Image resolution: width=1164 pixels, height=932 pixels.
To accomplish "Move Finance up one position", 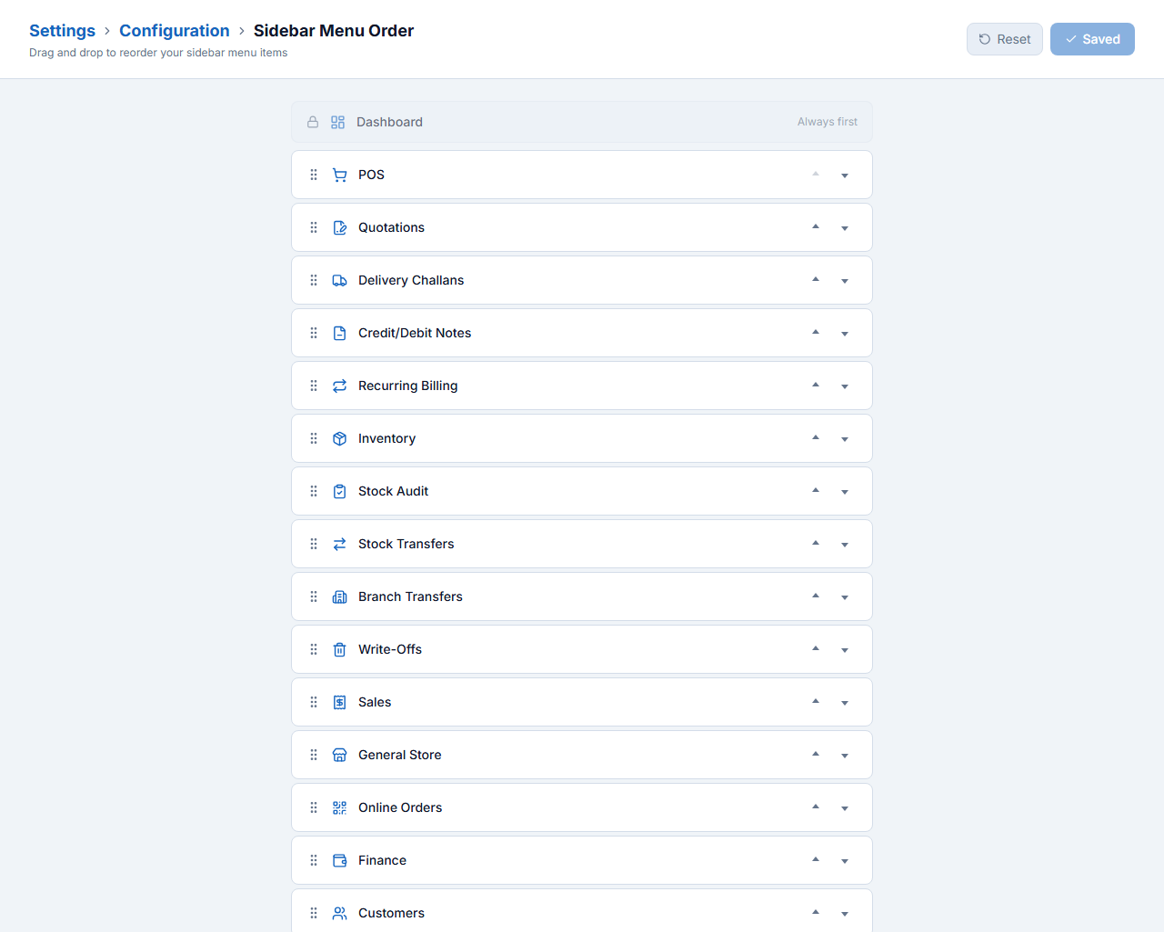I will click(x=816, y=859).
